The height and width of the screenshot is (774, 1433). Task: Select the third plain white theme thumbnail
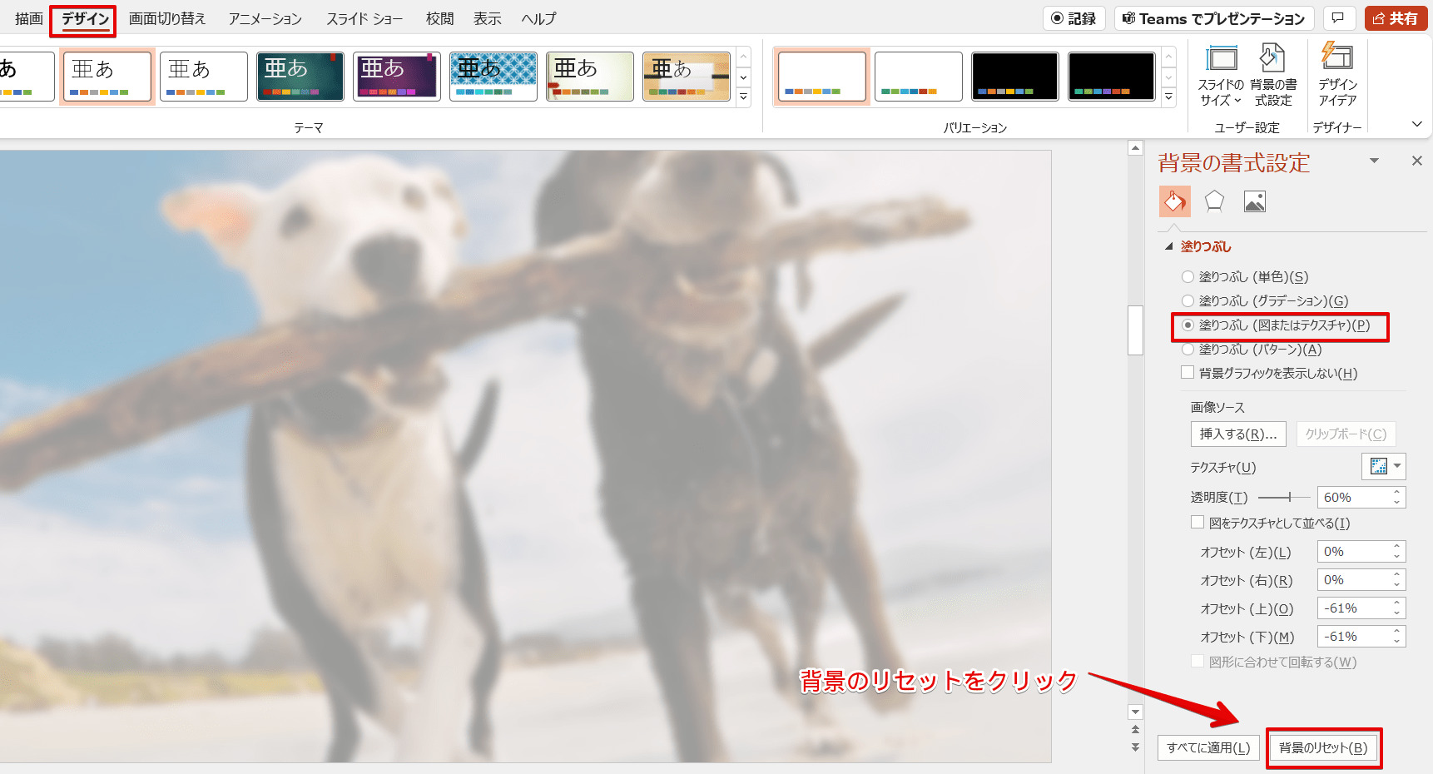204,77
